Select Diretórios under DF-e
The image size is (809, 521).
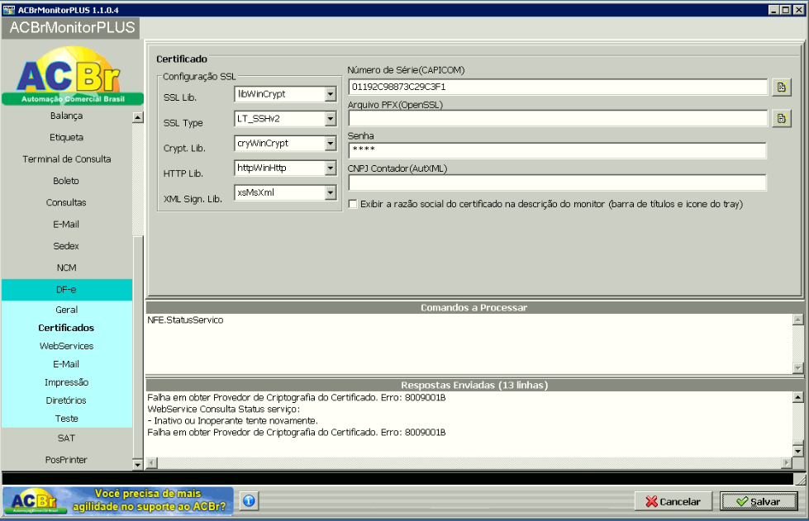click(67, 400)
